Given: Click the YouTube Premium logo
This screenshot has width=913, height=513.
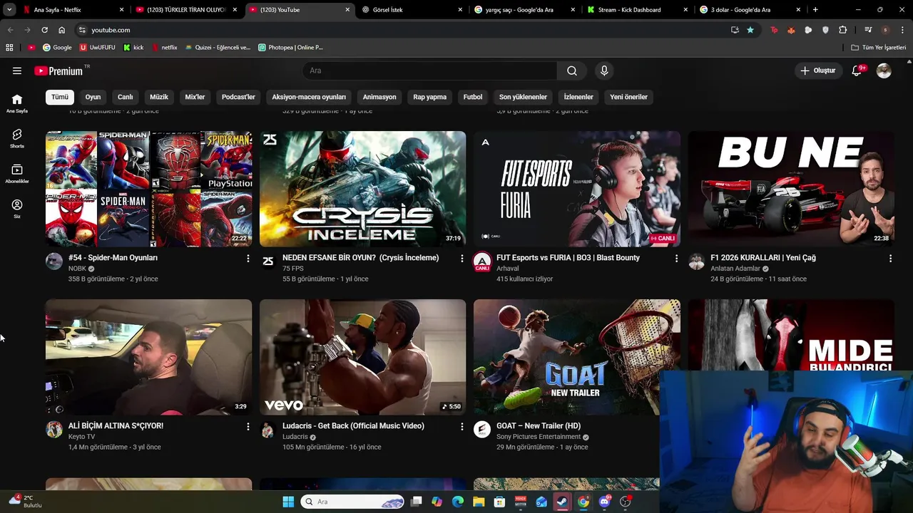Looking at the screenshot, I should click(x=60, y=71).
